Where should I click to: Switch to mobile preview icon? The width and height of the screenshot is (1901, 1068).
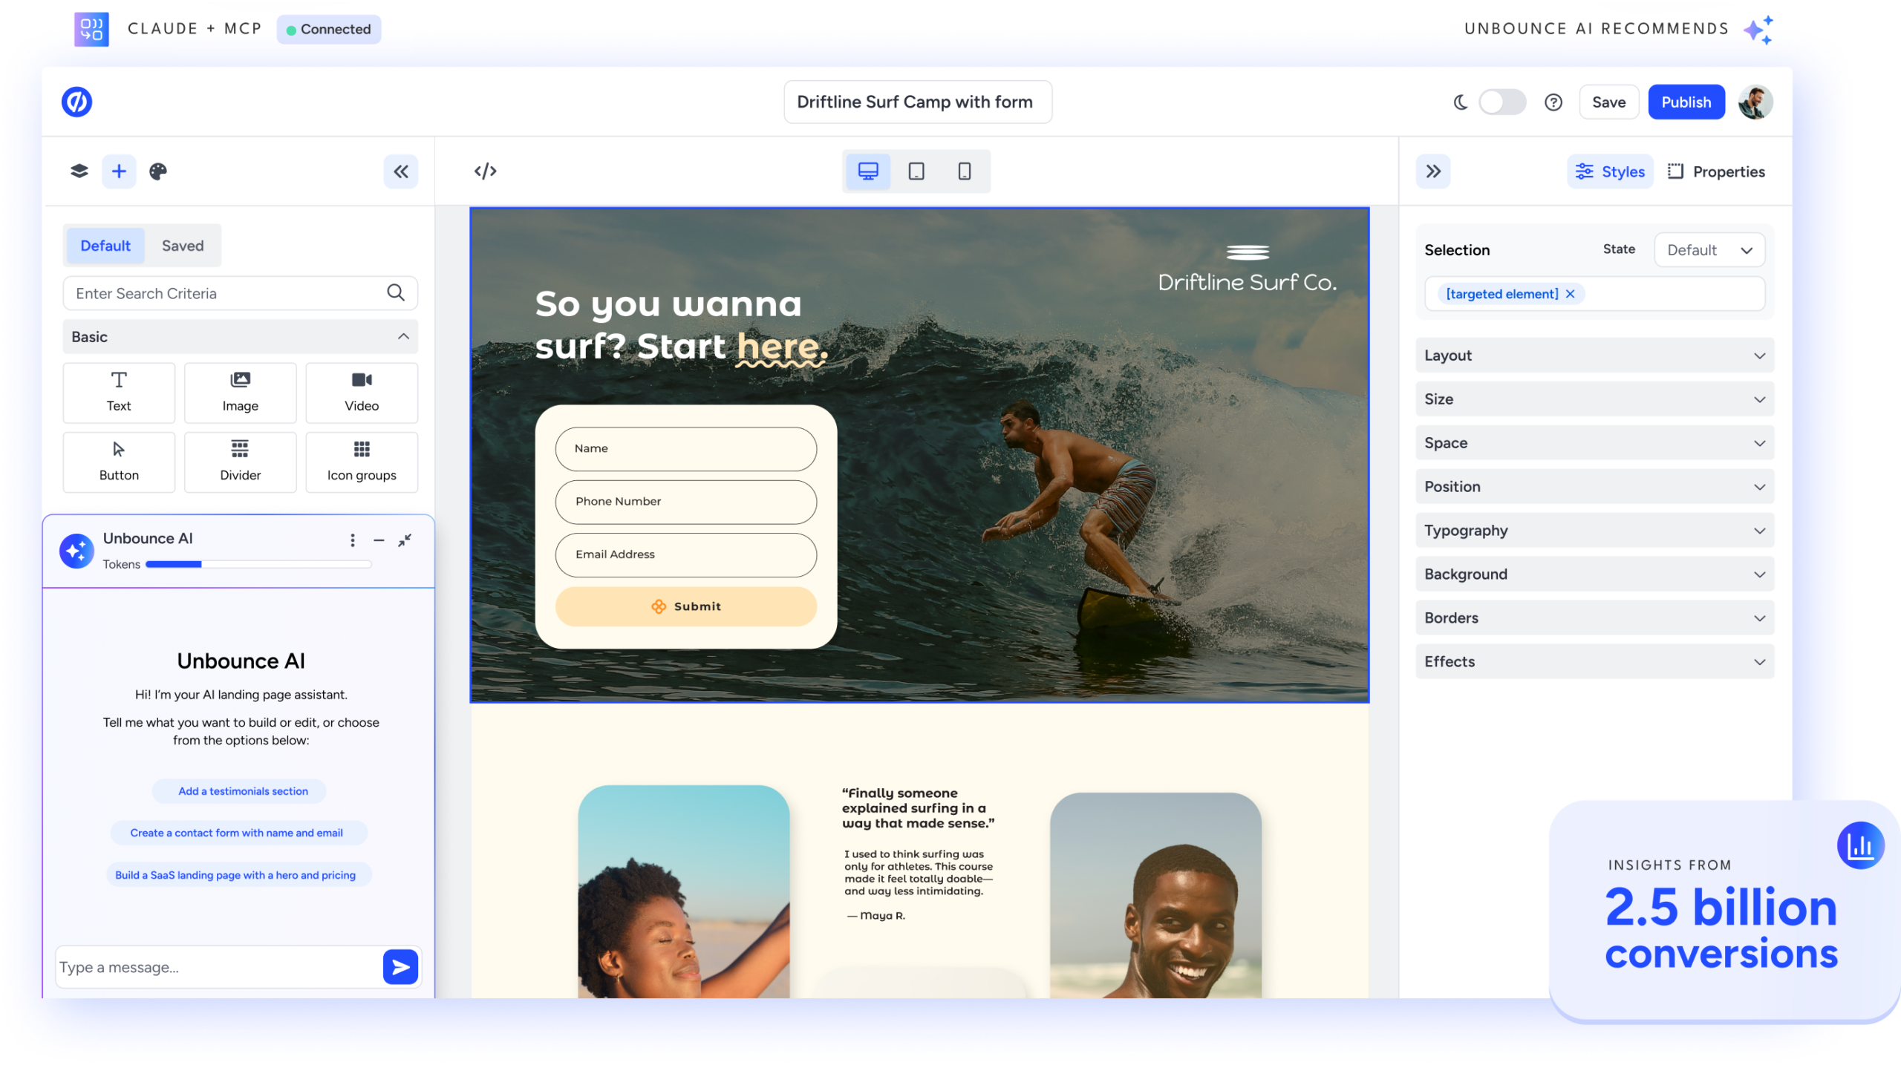click(x=965, y=171)
